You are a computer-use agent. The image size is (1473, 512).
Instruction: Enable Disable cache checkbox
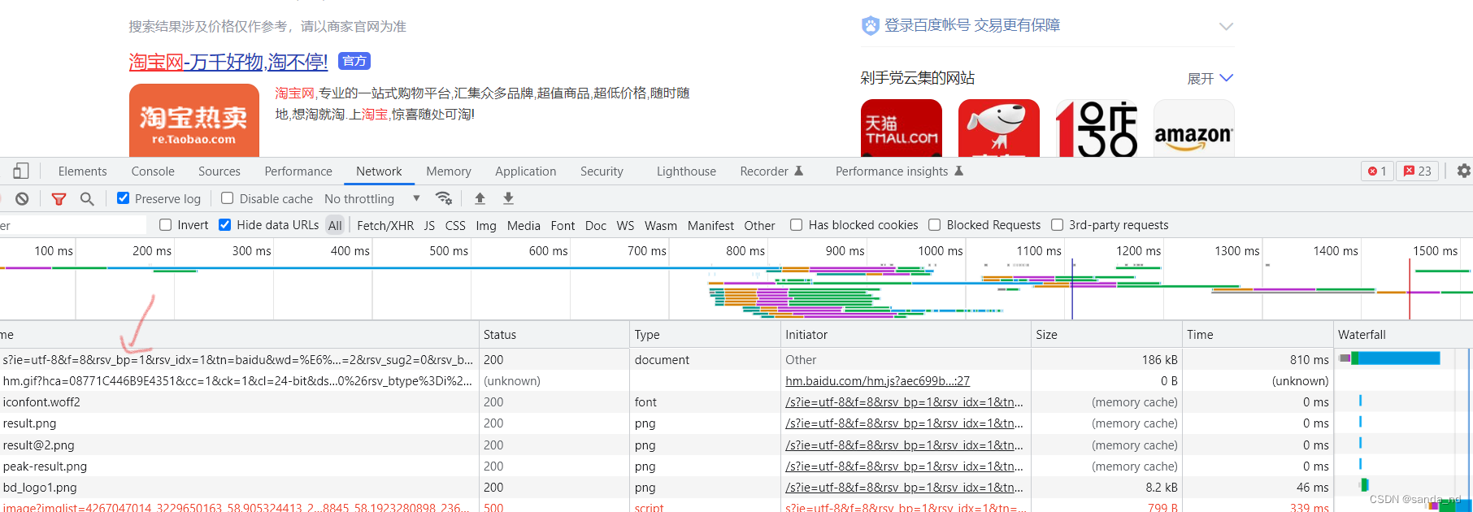[x=228, y=197]
